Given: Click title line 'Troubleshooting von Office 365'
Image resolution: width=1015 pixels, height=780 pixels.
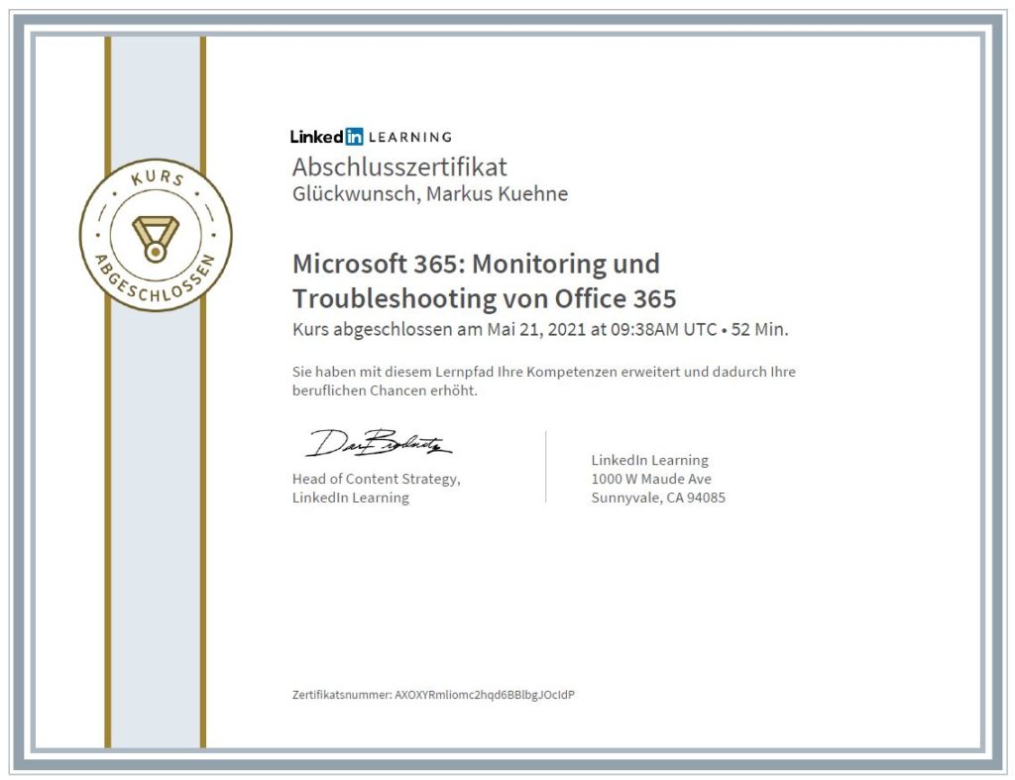Looking at the screenshot, I should coord(484,298).
